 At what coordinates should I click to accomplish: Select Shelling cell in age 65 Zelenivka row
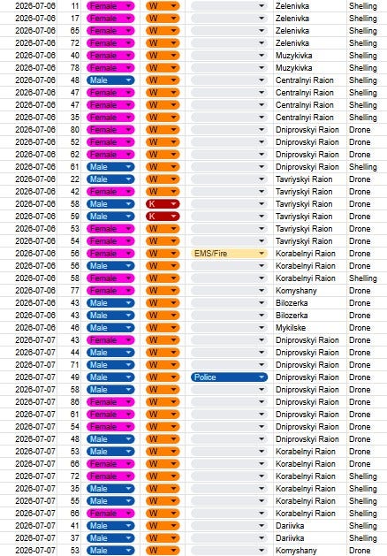pos(367,31)
